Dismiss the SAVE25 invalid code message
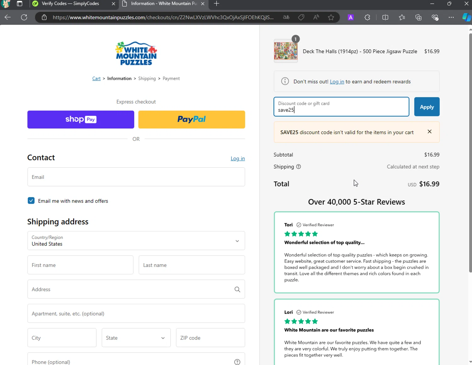 (x=430, y=132)
